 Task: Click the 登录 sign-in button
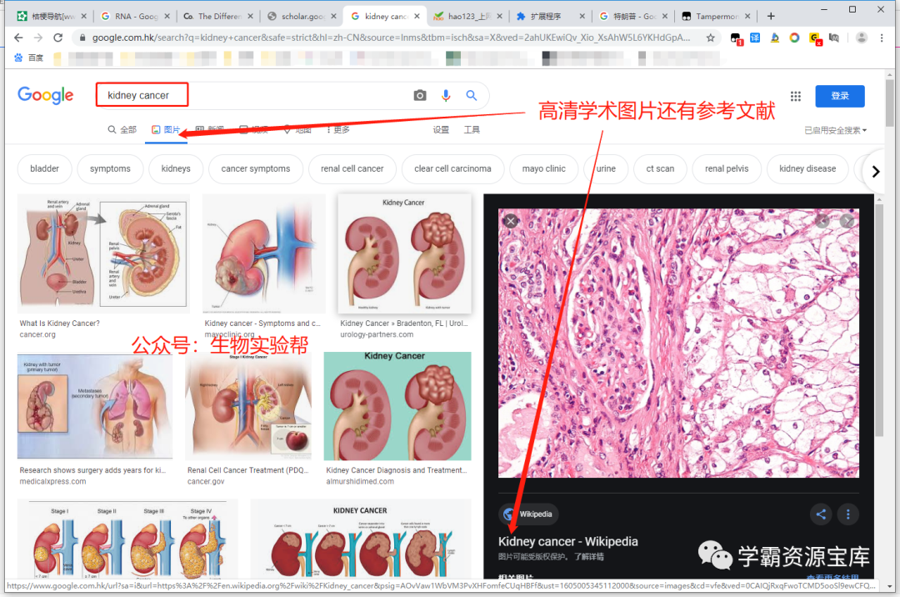[840, 96]
